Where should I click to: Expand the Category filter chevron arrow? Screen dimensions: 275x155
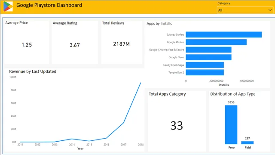click(x=270, y=10)
